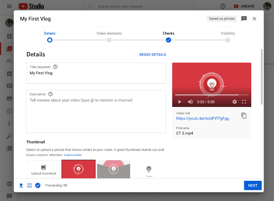Play the video preview
This screenshot has width=274, height=201.
[179, 102]
